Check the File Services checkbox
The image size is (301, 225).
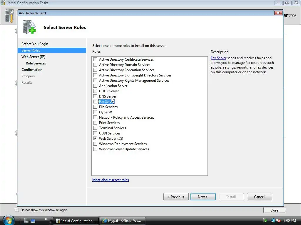coord(95,107)
